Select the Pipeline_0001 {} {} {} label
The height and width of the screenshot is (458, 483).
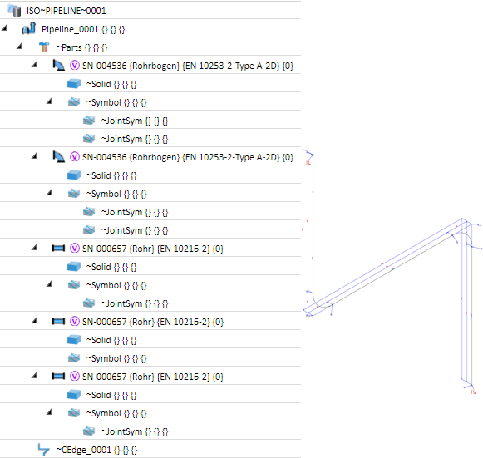coord(83,29)
